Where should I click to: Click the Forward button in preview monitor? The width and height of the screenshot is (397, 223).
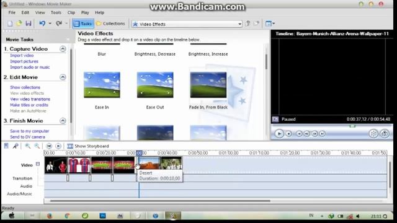(323, 134)
